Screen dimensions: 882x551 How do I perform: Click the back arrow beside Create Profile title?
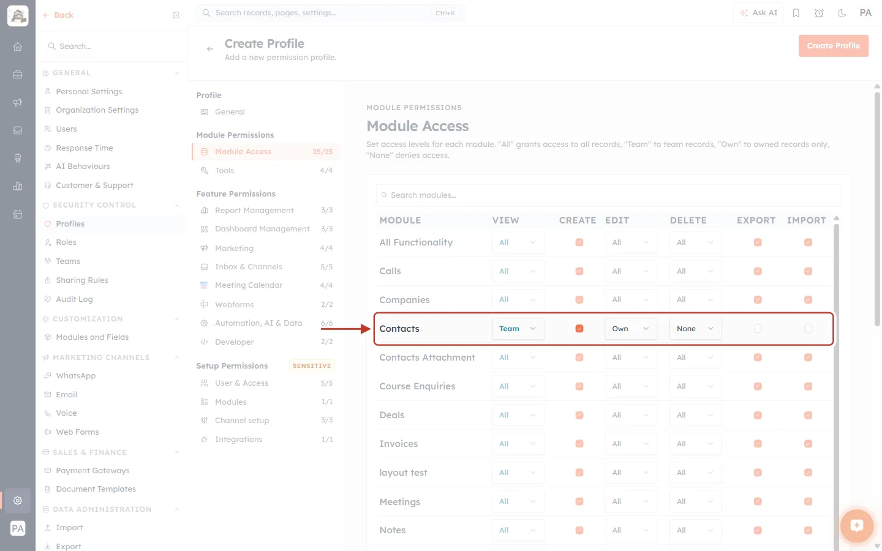pos(210,49)
